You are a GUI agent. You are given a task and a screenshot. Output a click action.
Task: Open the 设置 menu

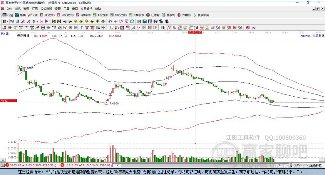pyautogui.click(x=58, y=9)
